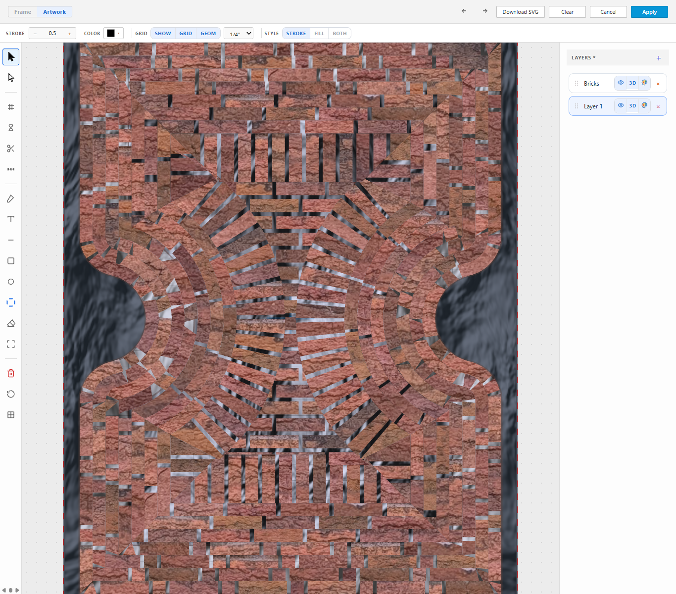The image size is (676, 594).
Task: Select the black arrow selection tool
Action: point(11,57)
